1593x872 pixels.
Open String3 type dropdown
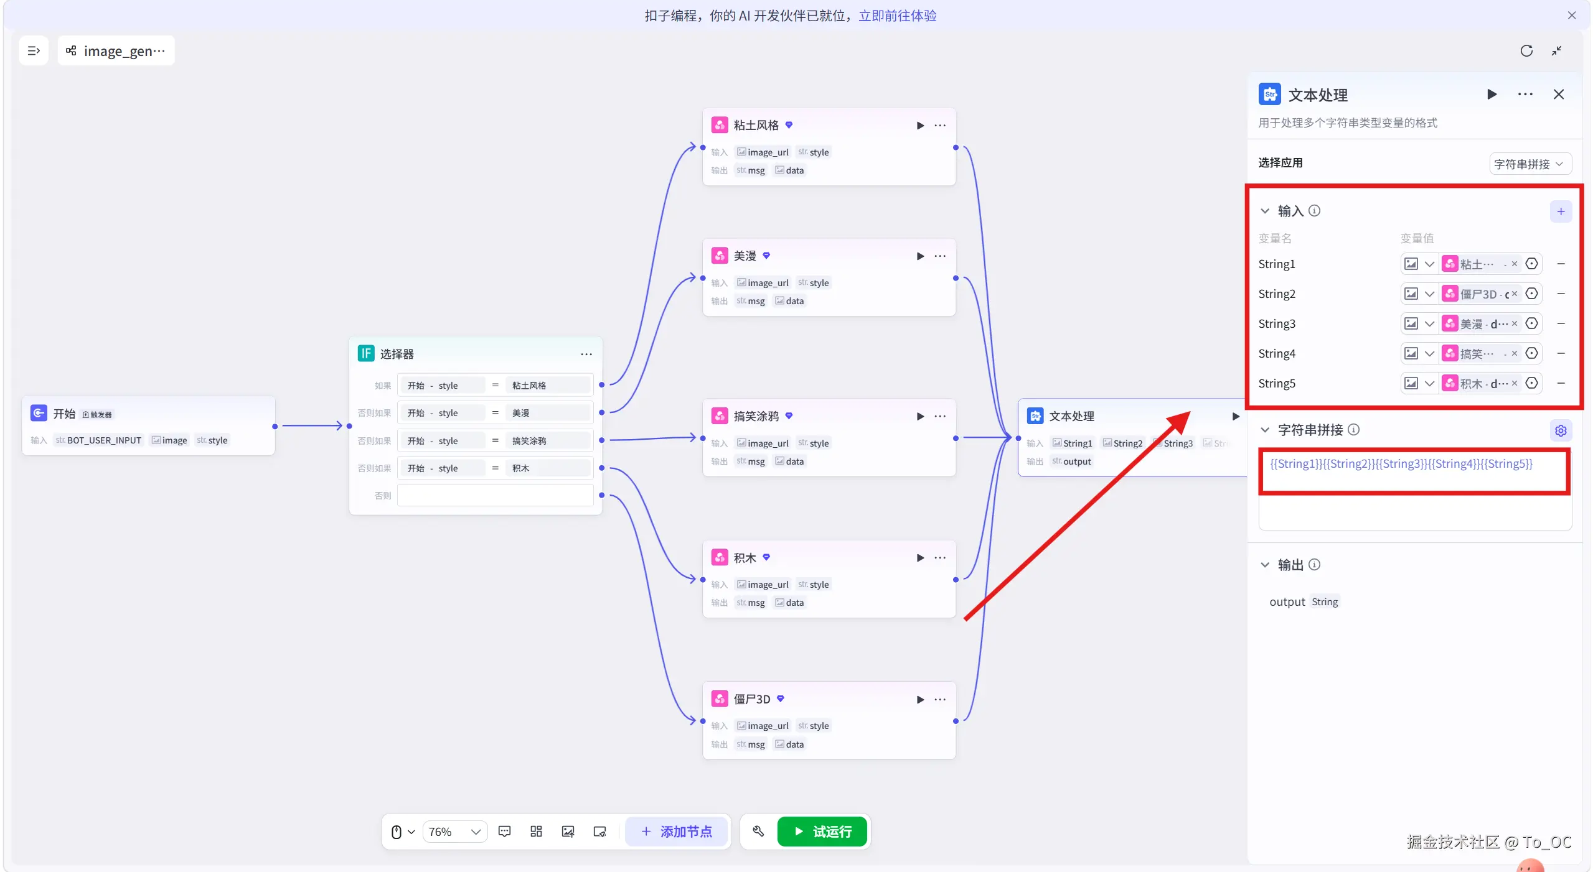click(x=1419, y=323)
